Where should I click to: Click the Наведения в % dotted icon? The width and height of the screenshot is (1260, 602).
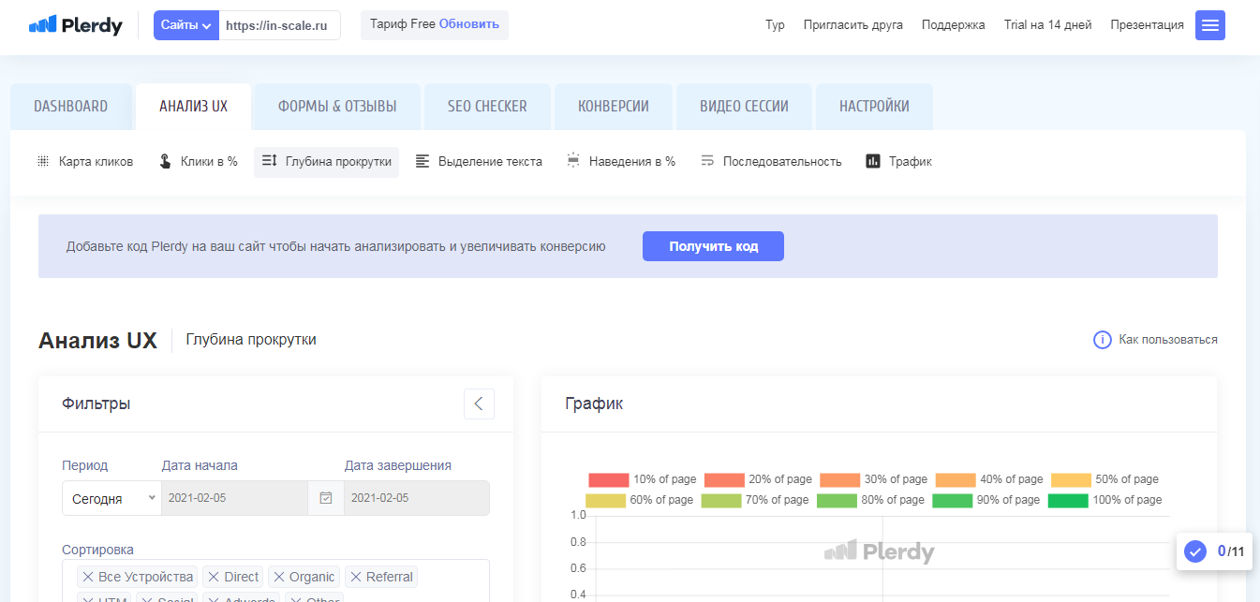click(573, 161)
